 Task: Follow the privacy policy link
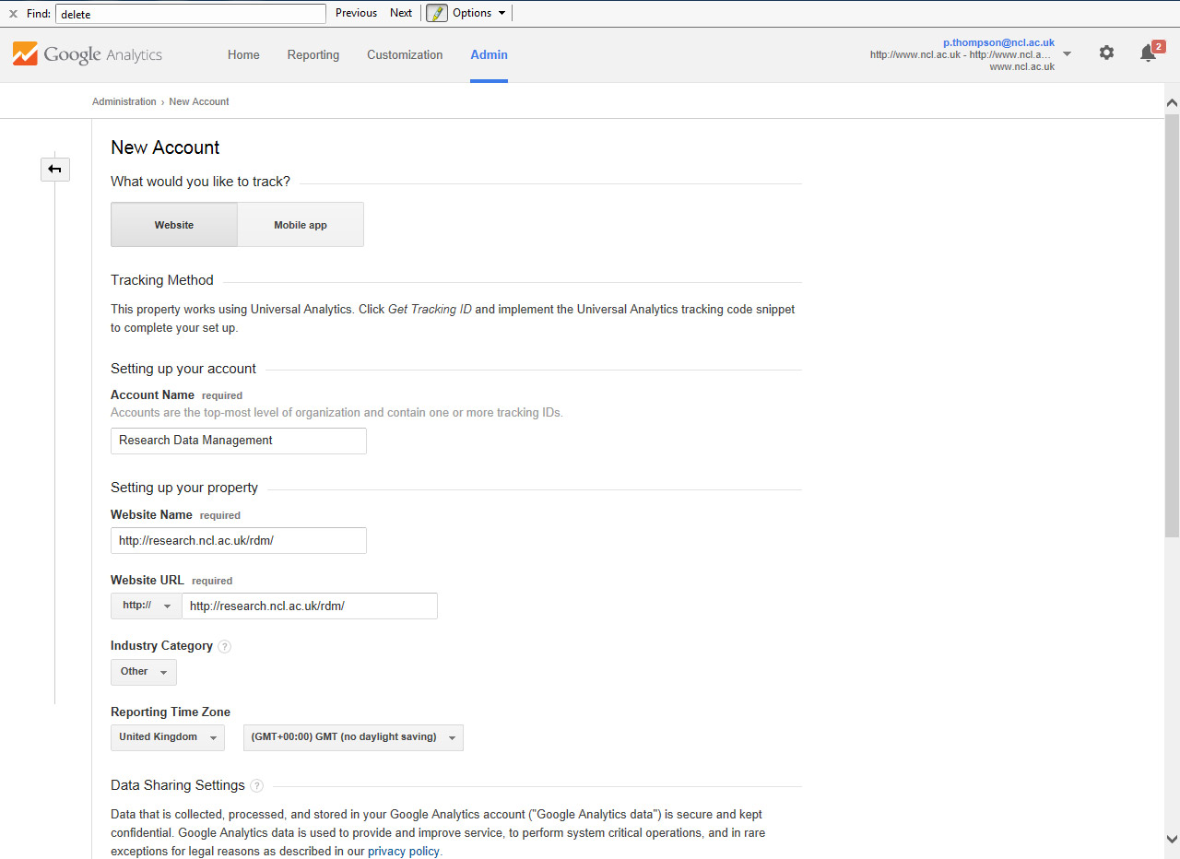405,852
